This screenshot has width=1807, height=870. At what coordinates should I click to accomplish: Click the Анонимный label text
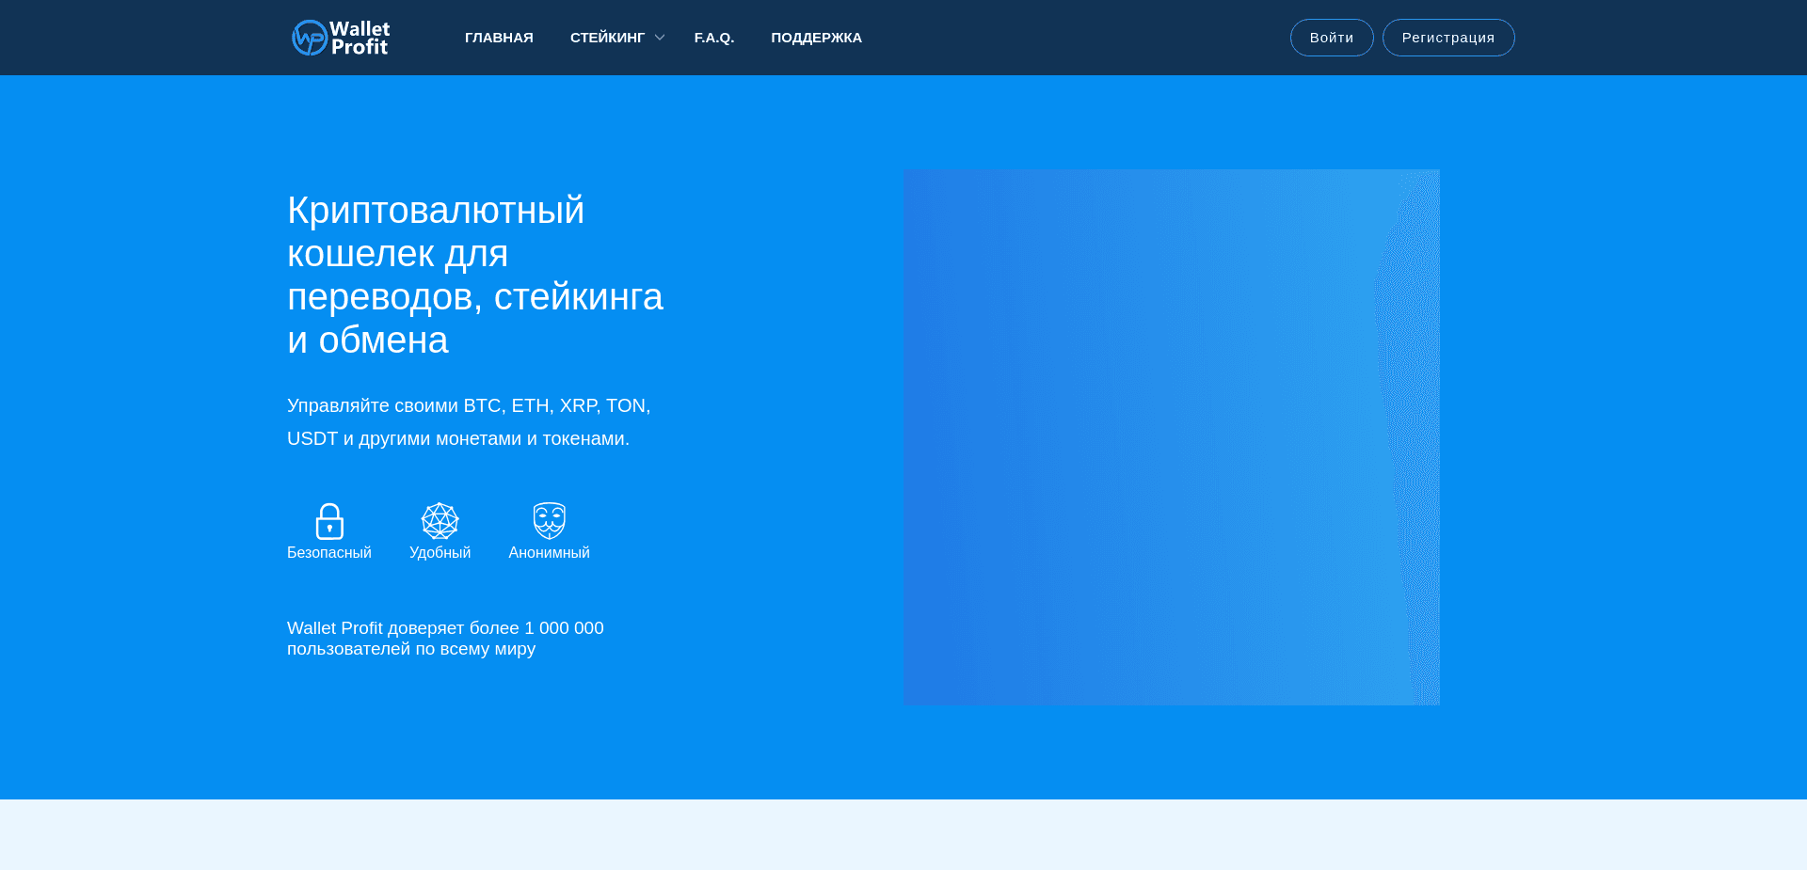tap(549, 553)
